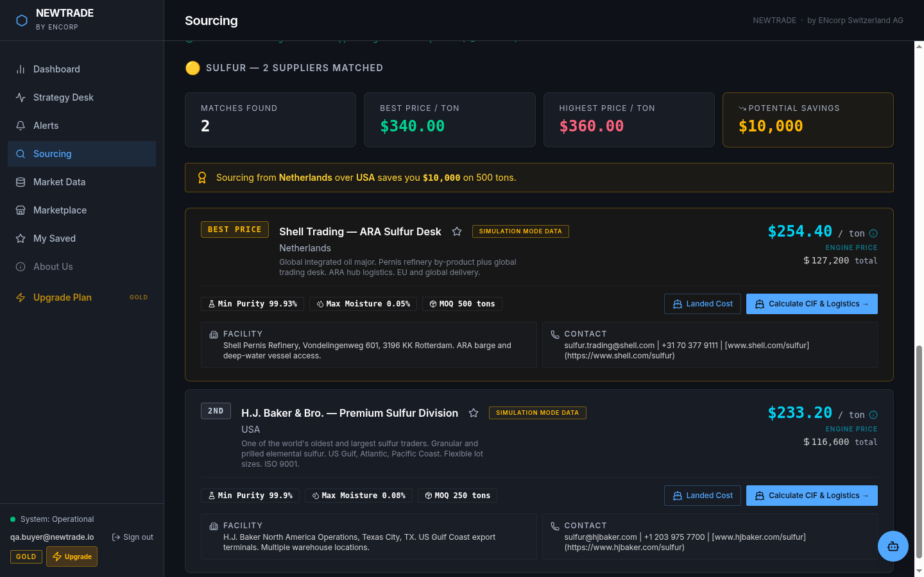Click the award ribbon icon in savings banner
This screenshot has height=577, width=924.
click(202, 178)
